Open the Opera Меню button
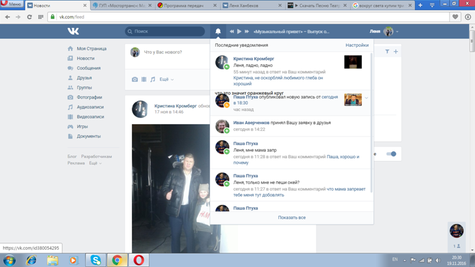The height and width of the screenshot is (267, 475). click(x=11, y=4)
